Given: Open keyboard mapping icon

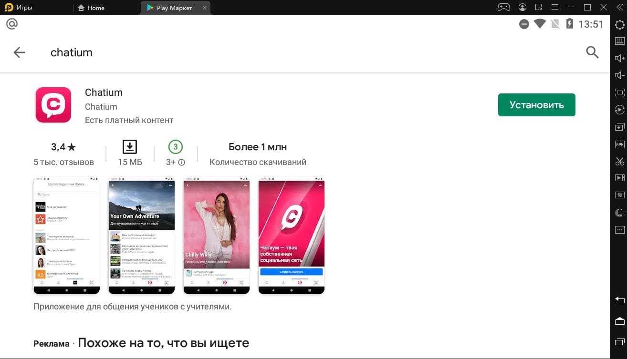Looking at the screenshot, I should [x=619, y=41].
